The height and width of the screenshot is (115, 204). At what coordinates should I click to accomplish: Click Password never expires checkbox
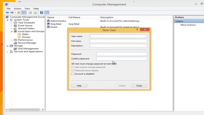point(73,70)
